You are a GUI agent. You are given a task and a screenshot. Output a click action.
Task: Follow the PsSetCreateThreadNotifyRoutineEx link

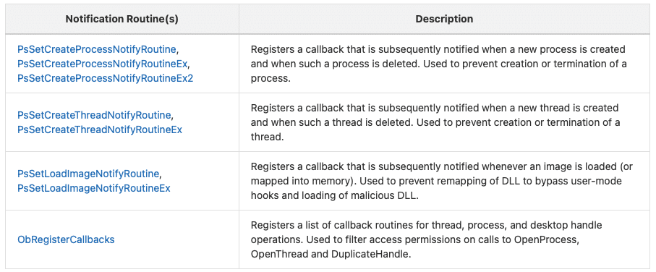pos(100,129)
